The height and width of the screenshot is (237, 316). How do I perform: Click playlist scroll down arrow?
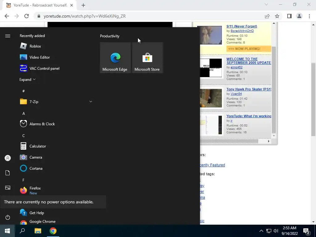click(274, 136)
